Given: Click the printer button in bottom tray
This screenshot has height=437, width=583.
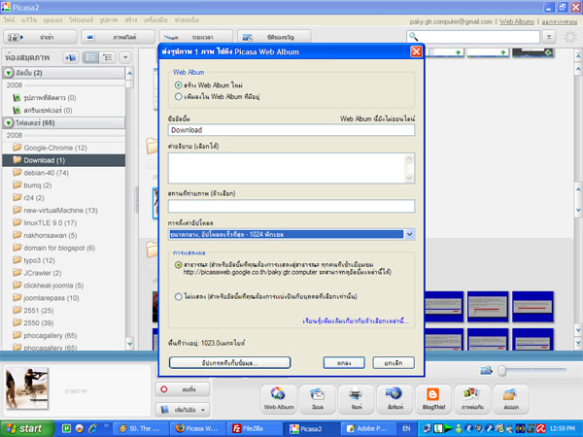Looking at the screenshot, I should [357, 399].
